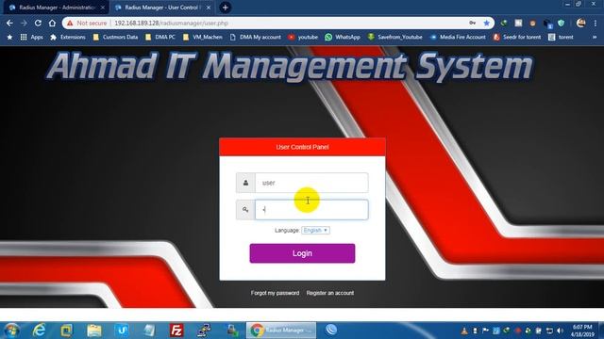This screenshot has height=339, width=604.
Task: Open the green shield extension icon
Action: (561, 23)
